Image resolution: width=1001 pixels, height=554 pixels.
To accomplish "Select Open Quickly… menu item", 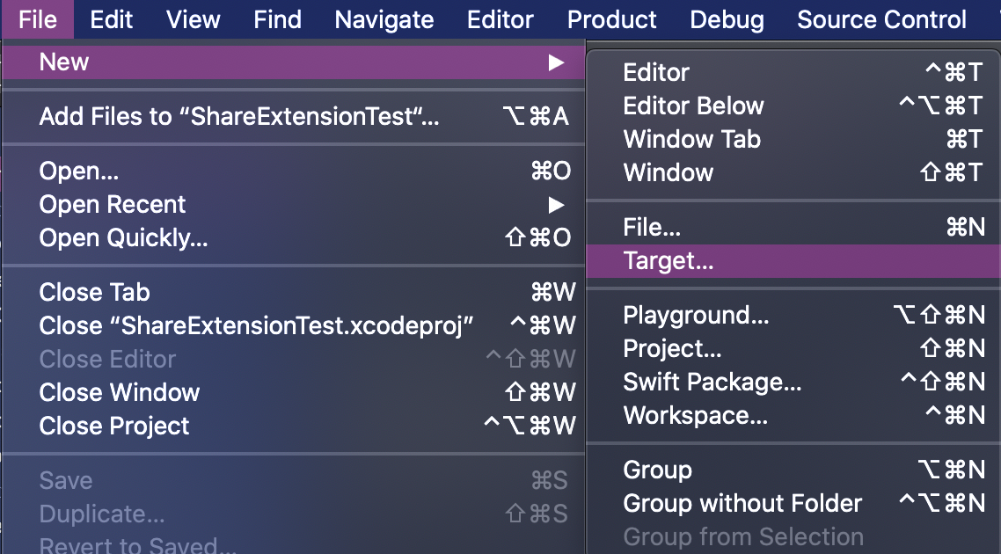I will click(123, 238).
